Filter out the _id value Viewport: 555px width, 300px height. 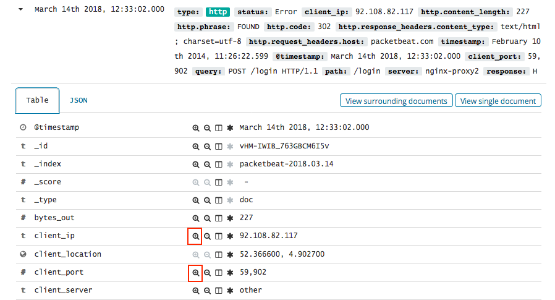pos(207,146)
